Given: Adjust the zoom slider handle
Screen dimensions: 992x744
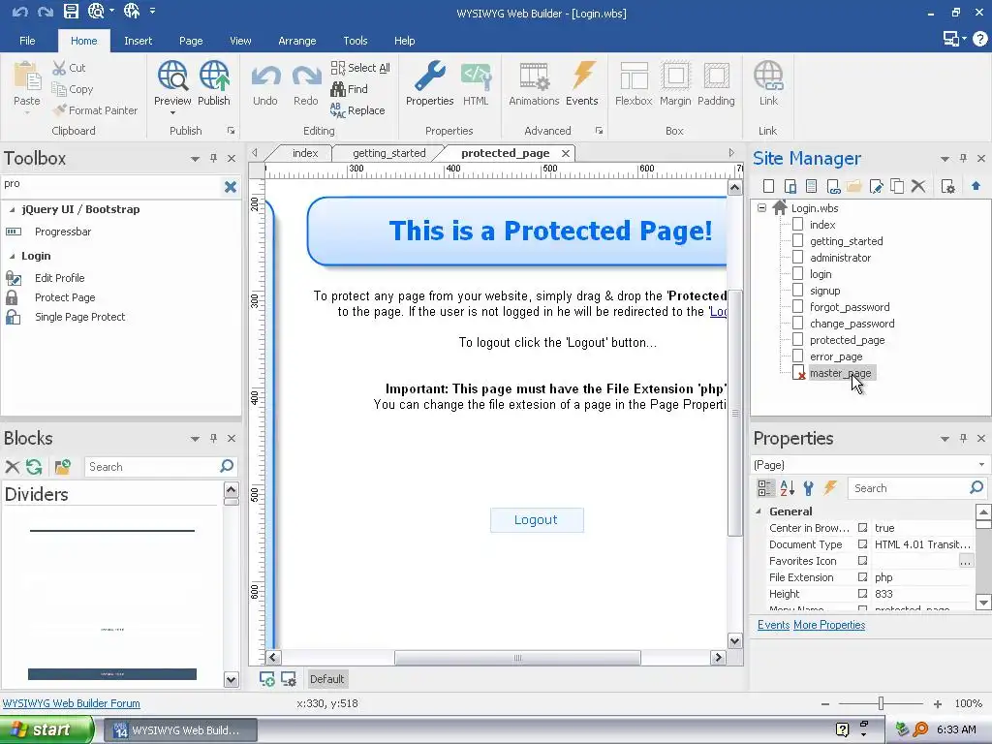Looking at the screenshot, I should 881,703.
